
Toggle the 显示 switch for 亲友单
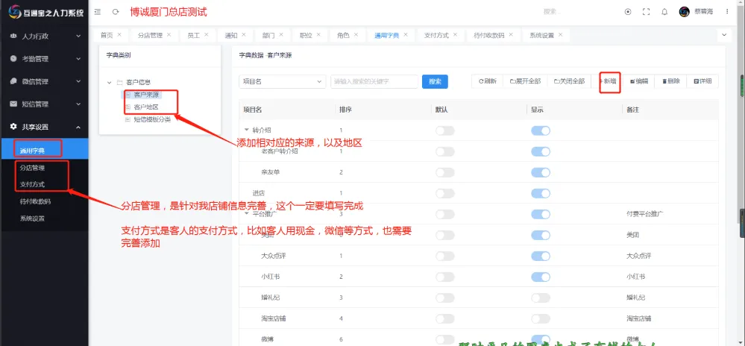(540, 172)
